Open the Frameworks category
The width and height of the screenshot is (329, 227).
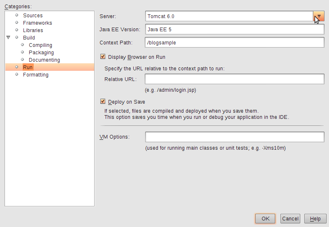coord(37,23)
